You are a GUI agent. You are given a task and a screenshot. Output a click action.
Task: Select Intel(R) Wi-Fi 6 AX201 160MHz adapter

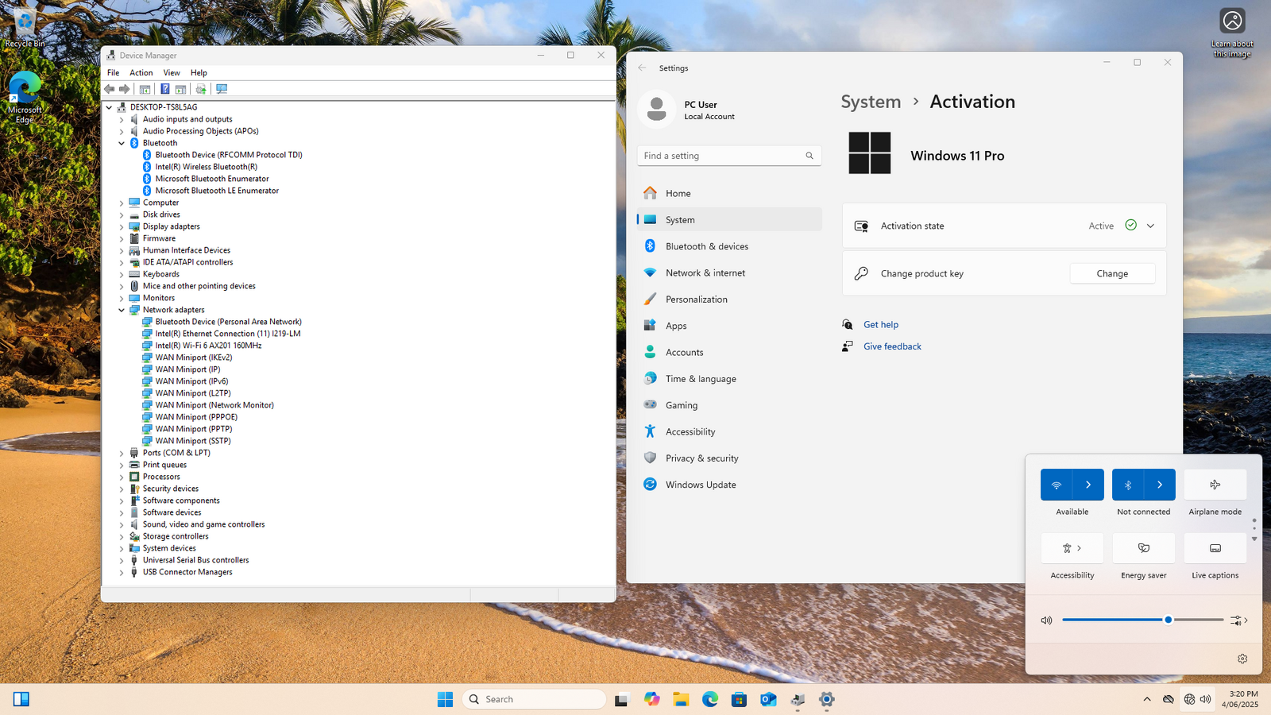pos(208,346)
